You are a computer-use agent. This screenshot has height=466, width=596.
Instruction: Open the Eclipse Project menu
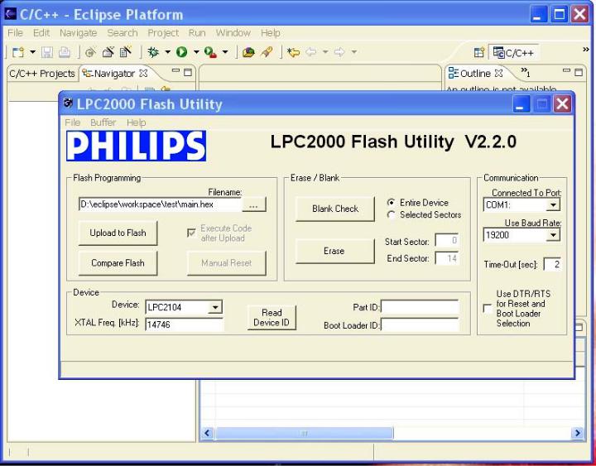pyautogui.click(x=163, y=33)
